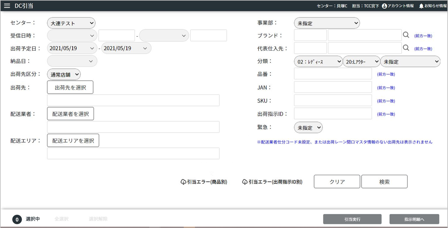Click the representative supplier search magnifier icon
The width and height of the screenshot is (448, 228).
pyautogui.click(x=406, y=48)
